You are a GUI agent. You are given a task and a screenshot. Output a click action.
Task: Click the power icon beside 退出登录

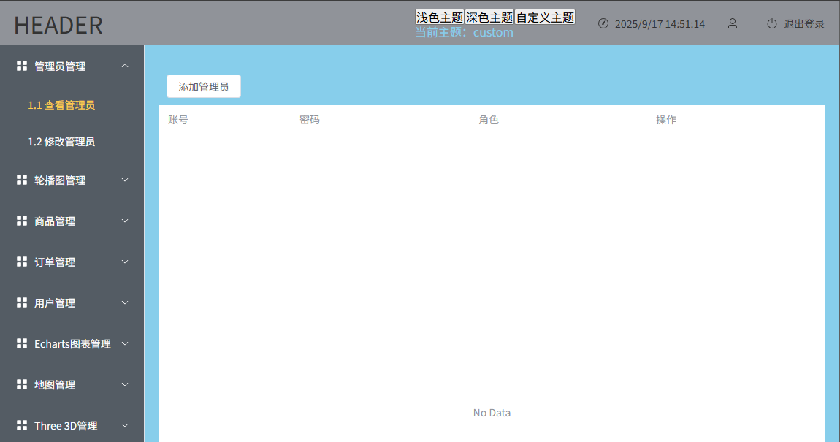tap(772, 23)
